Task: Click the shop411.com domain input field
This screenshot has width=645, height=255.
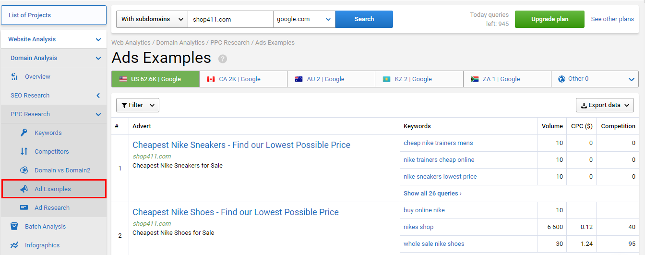Action: pos(230,19)
